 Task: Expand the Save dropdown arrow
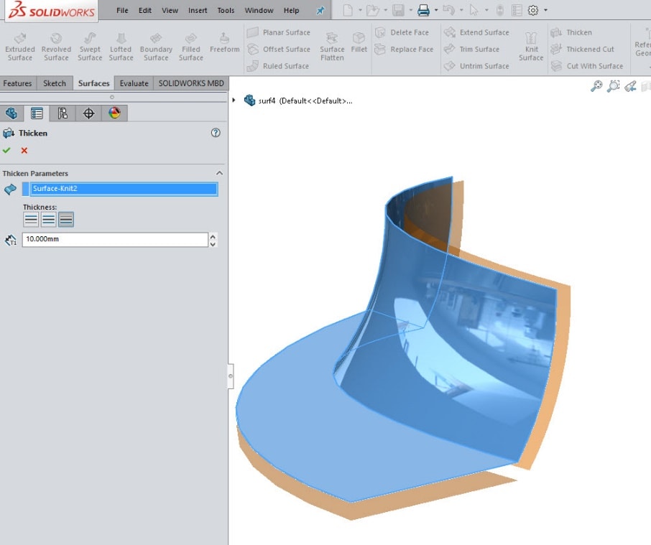coord(410,10)
